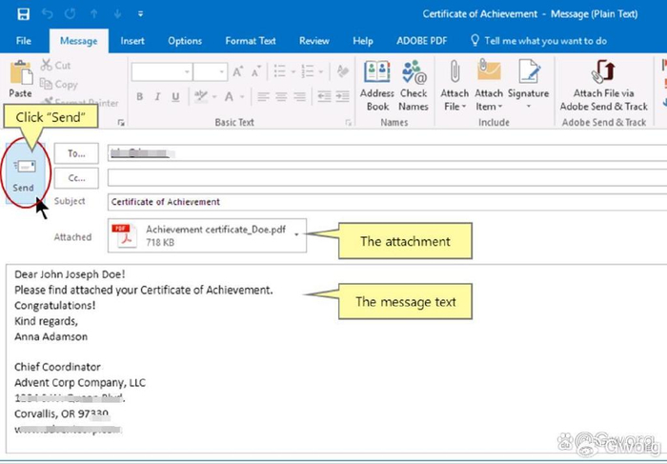Switch to the Insert tab

click(132, 41)
